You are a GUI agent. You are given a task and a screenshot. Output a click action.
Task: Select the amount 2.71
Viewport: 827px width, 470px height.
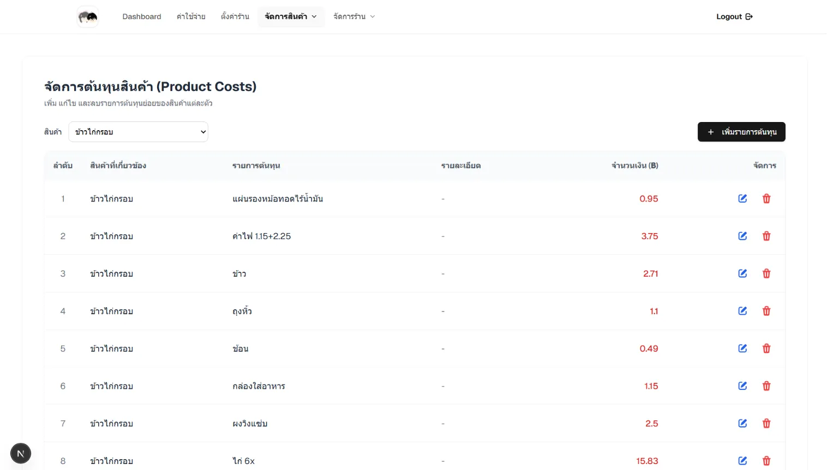click(651, 273)
